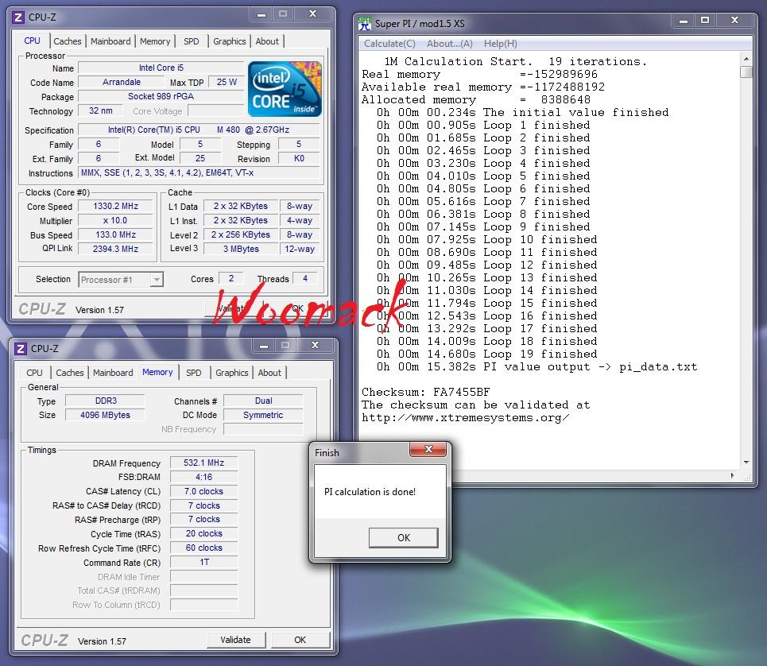This screenshot has width=767, height=666.
Task: Maximize the Super PI window
Action: tap(705, 21)
